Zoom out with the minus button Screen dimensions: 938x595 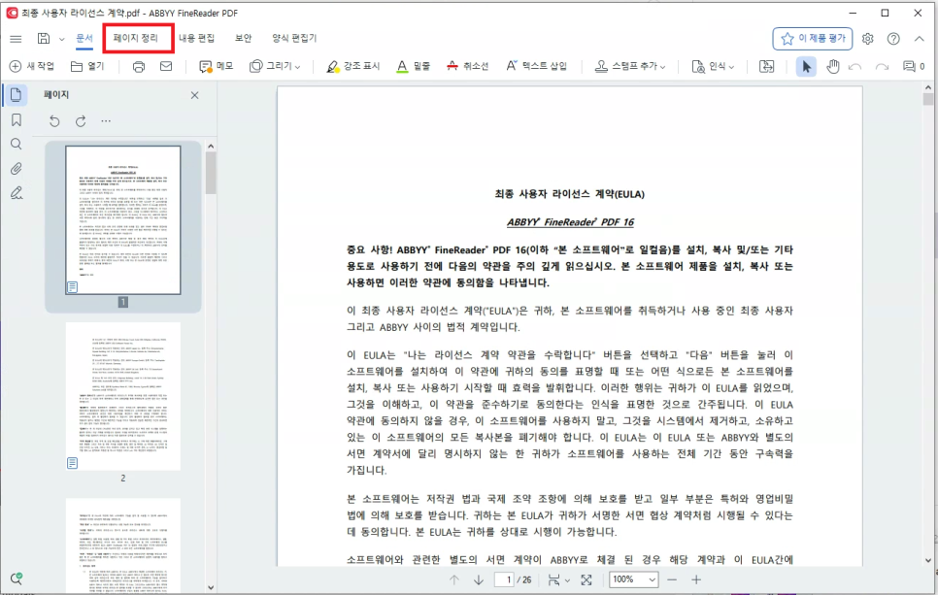(672, 579)
